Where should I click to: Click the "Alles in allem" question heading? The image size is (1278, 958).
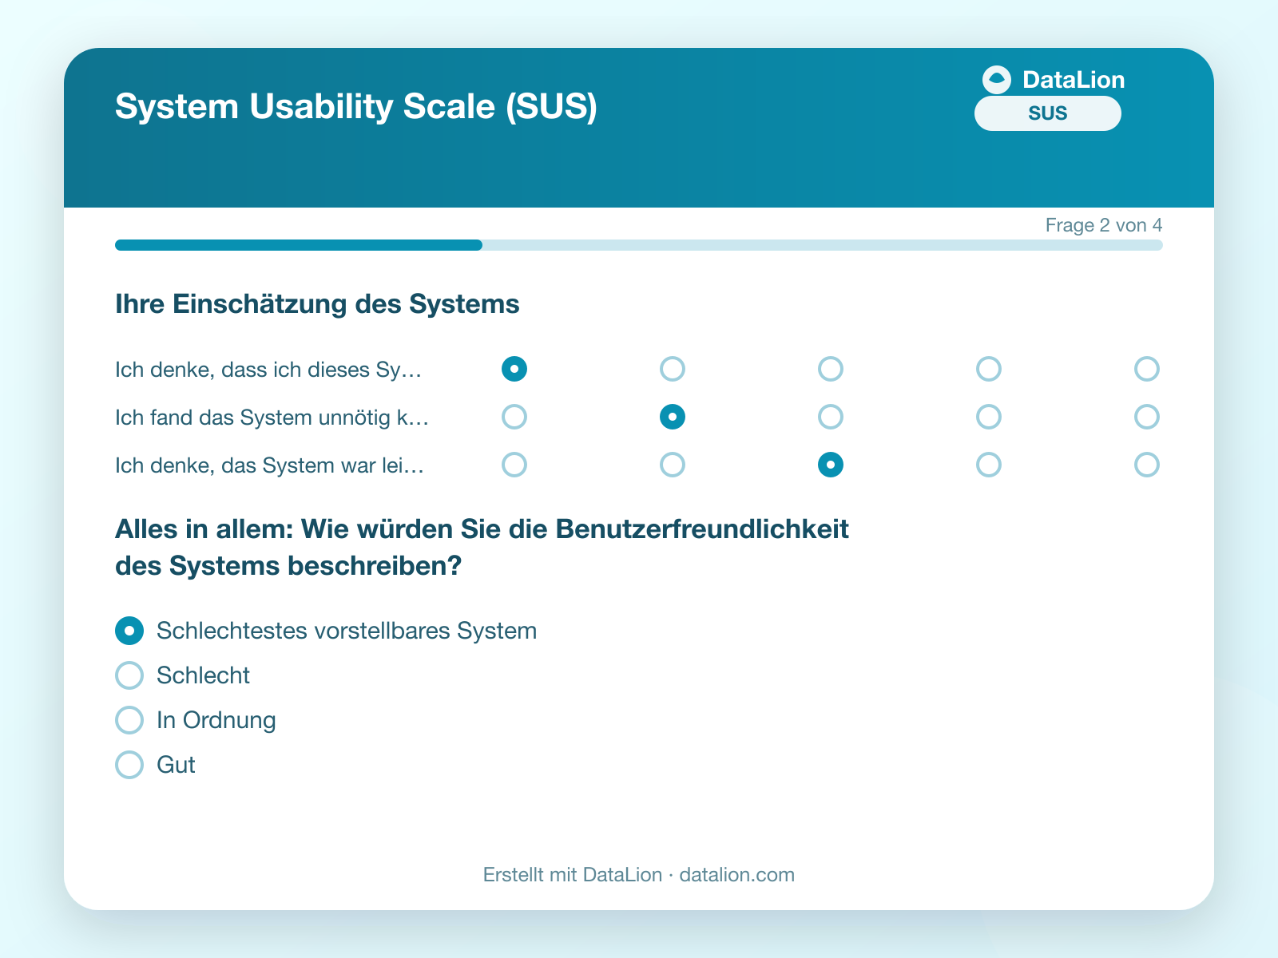point(482,548)
